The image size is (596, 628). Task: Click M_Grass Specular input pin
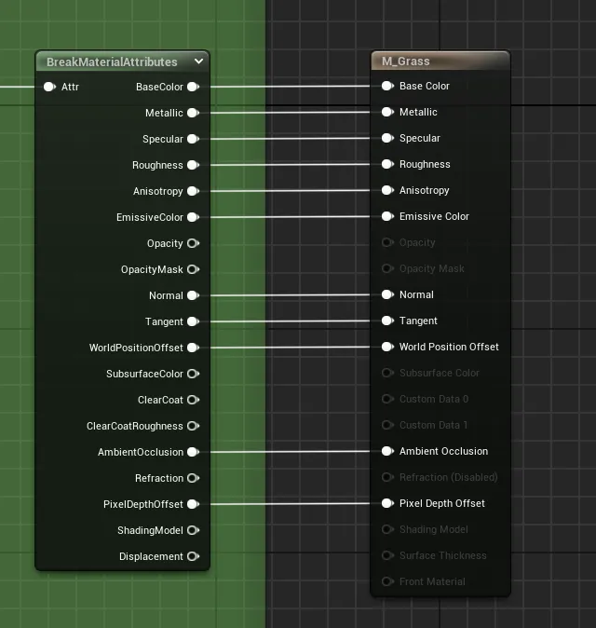pos(387,138)
